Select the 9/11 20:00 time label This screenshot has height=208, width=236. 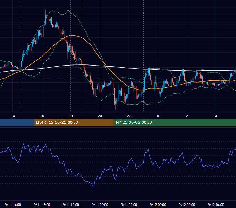tap(100, 205)
